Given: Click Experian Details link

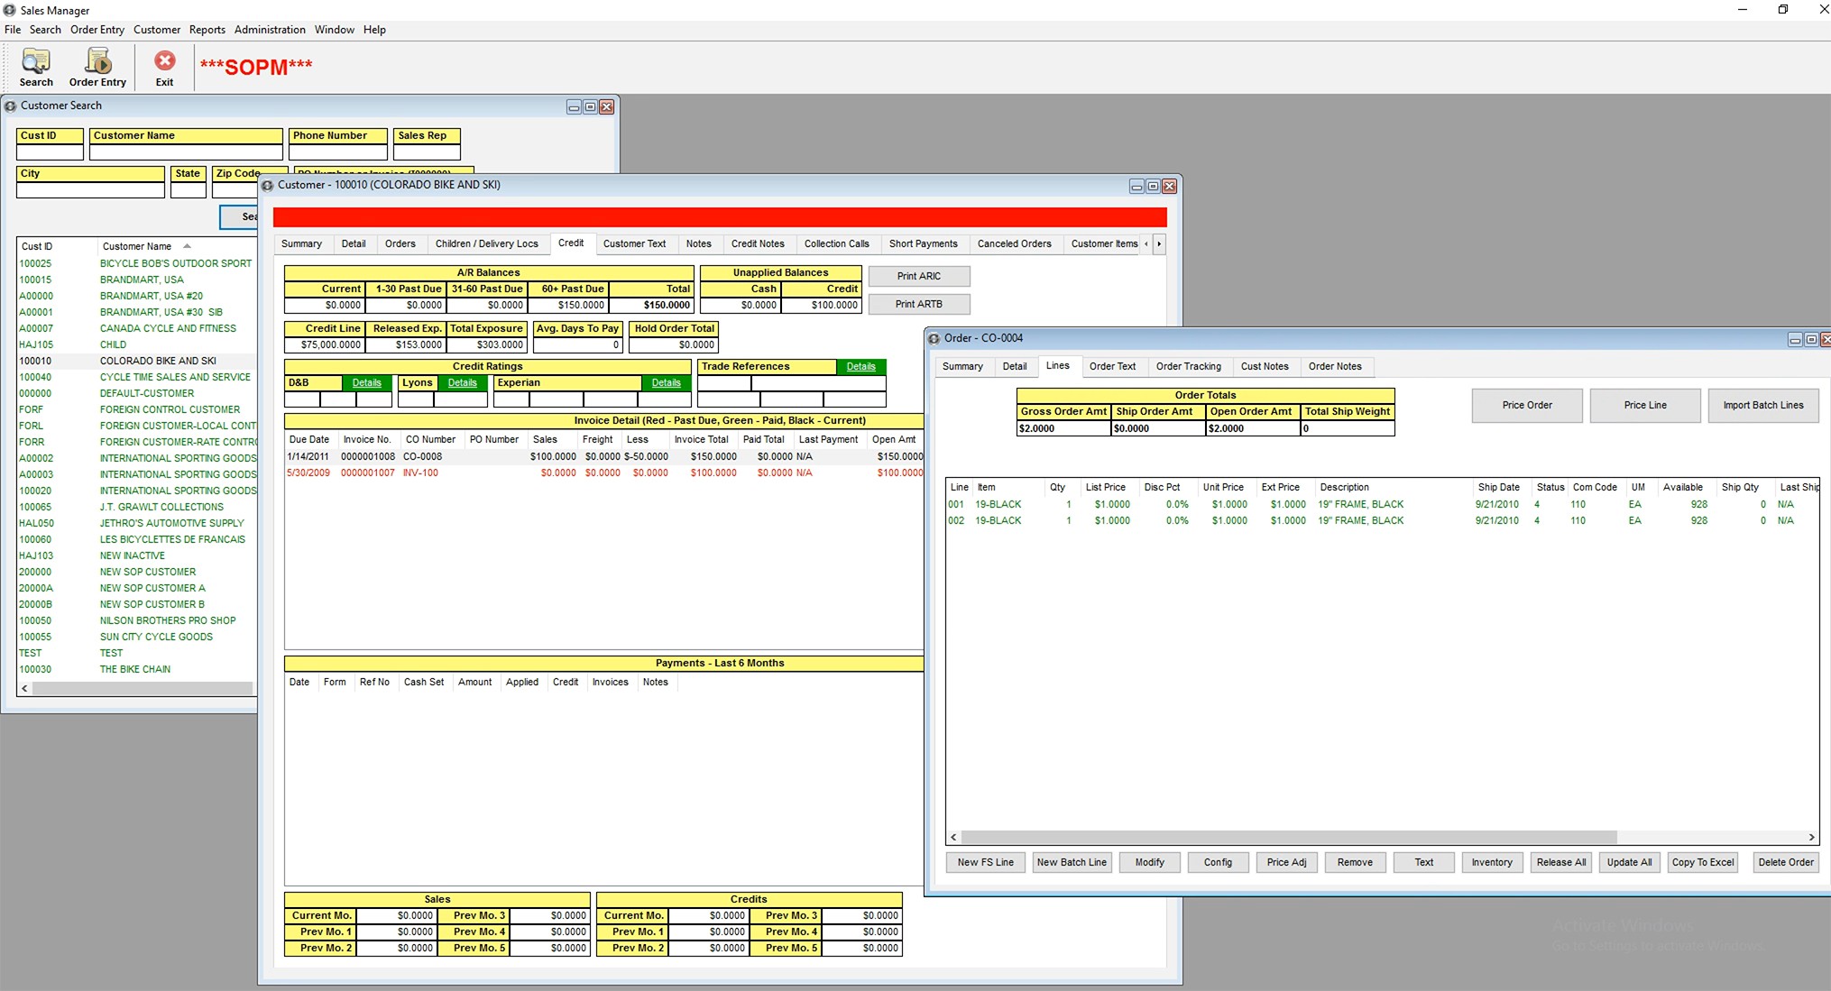Looking at the screenshot, I should pyautogui.click(x=667, y=383).
